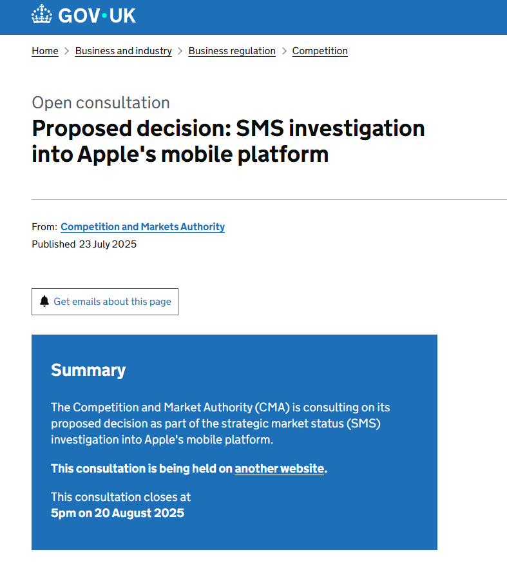This screenshot has width=507, height=568.
Task: Navigate to the Competition breadcrumb
Action: [320, 51]
